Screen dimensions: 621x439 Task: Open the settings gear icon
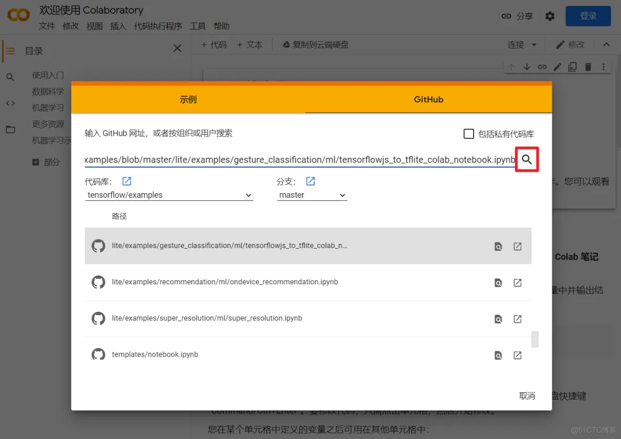pos(550,16)
